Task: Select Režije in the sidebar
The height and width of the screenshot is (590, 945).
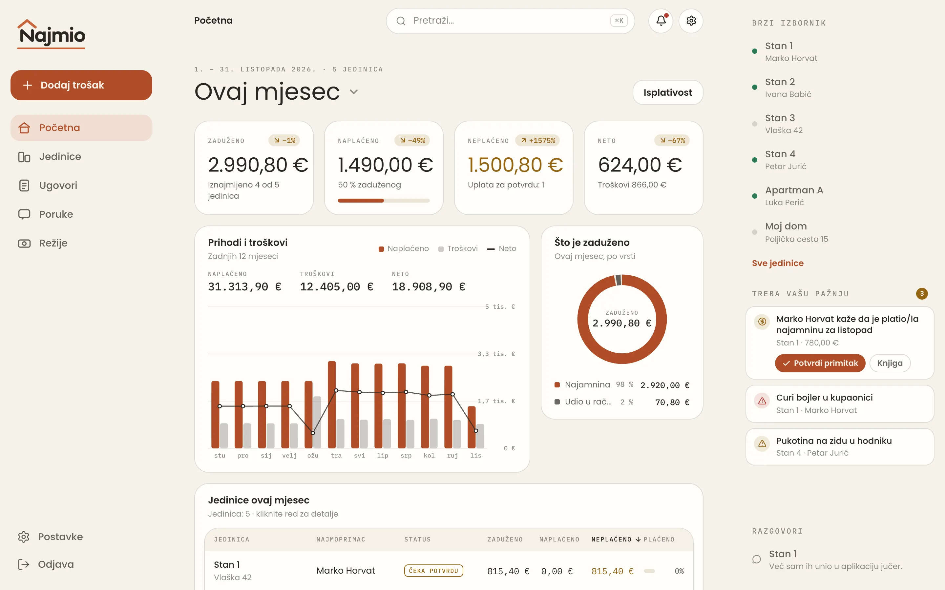Action: coord(81,244)
